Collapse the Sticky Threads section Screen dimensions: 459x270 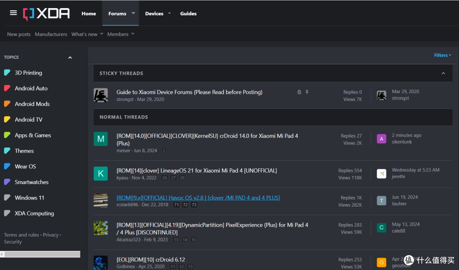pyautogui.click(x=443, y=73)
